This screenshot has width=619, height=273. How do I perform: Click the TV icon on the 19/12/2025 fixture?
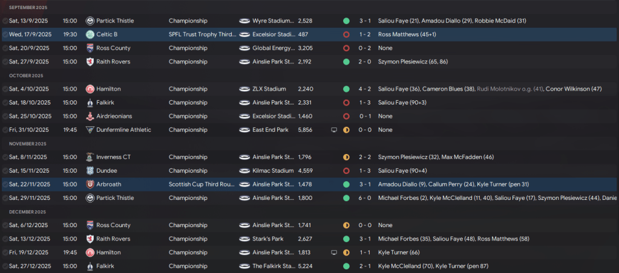coord(334,252)
